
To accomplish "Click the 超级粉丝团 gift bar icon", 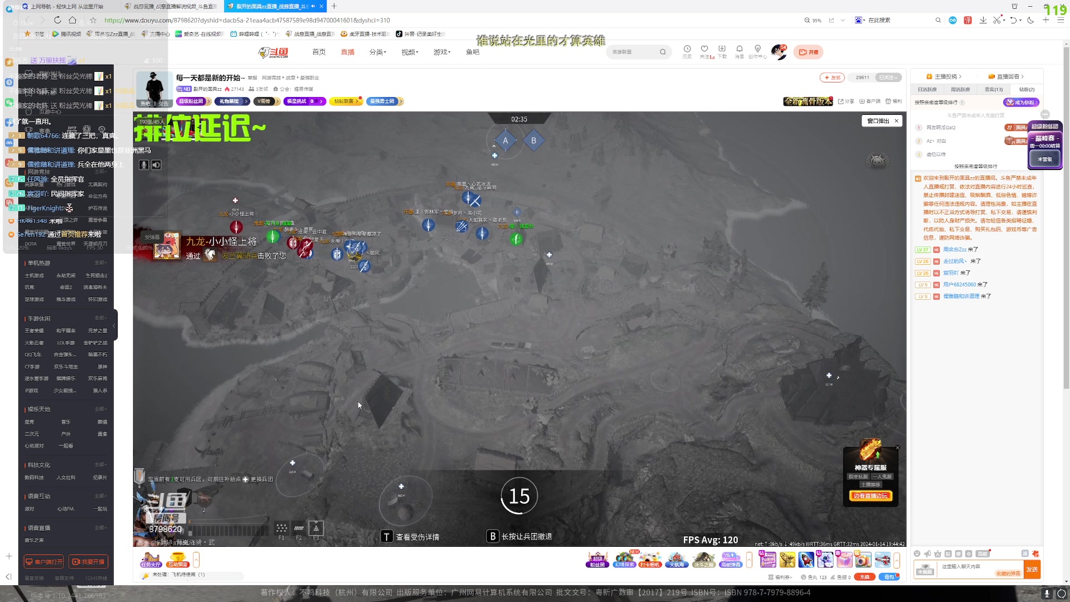I will tap(597, 559).
